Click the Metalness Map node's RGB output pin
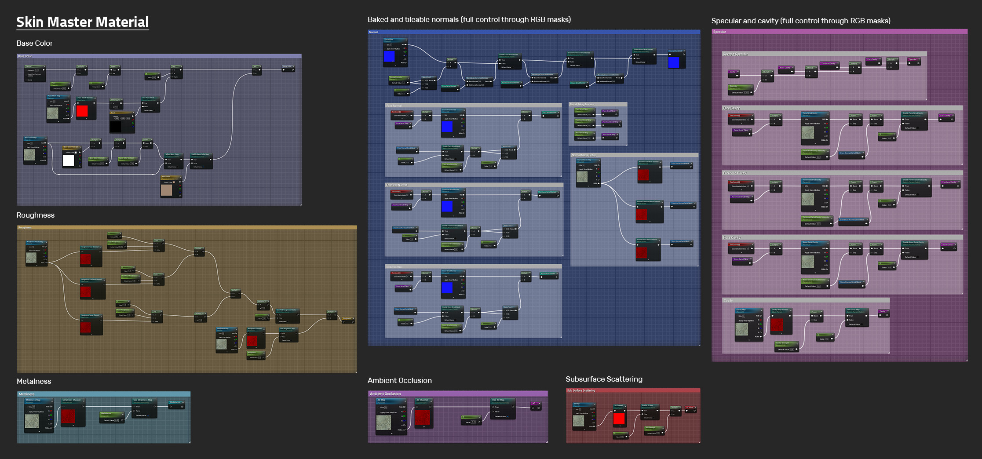This screenshot has width=982, height=459. (51, 407)
